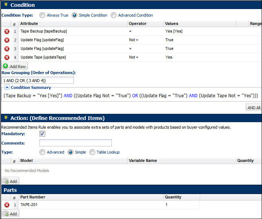Image resolution: width=262 pixels, height=219 pixels.
Task: Remove condition row 4 Update Tape
Action: (x=7, y=57)
